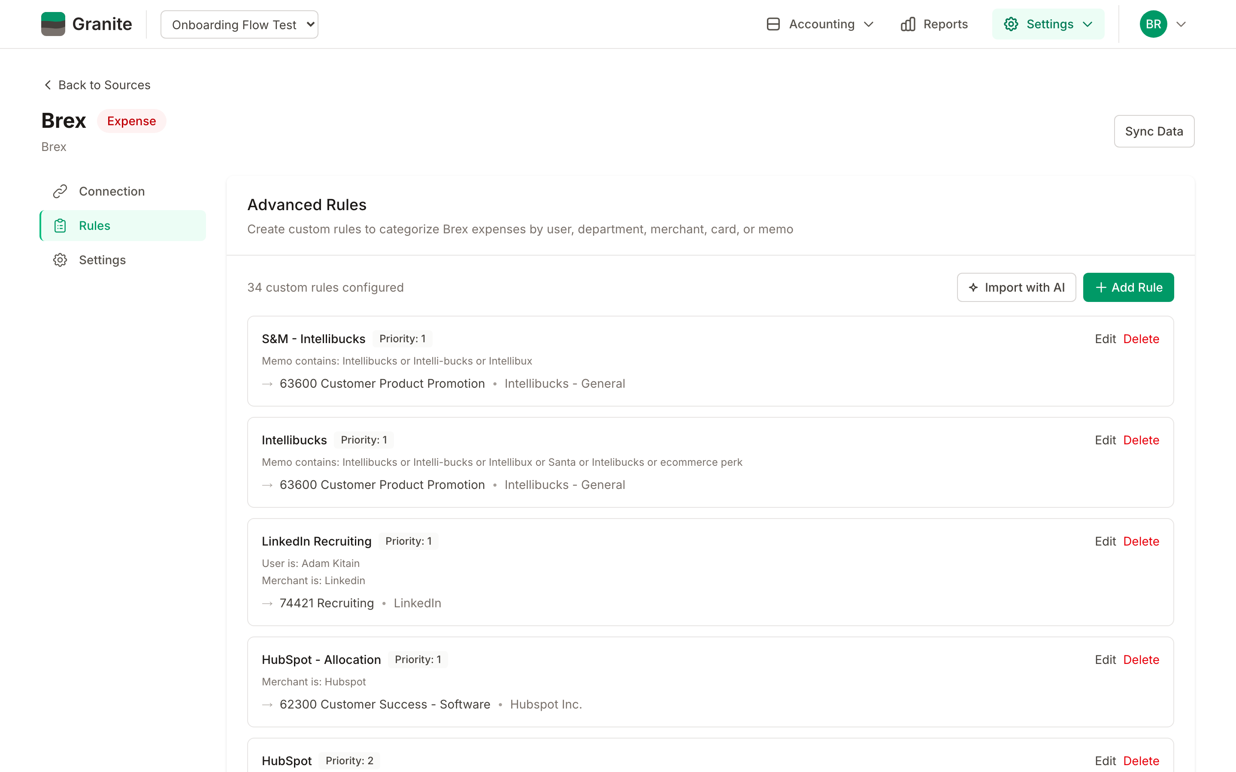
Task: Click the Expense badge next to Brex
Action: pos(132,121)
